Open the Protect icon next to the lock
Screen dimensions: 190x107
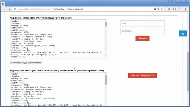(158, 9)
